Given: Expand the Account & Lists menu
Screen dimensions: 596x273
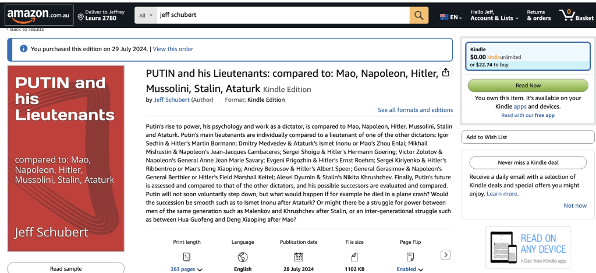Looking at the screenshot, I should coord(494,18).
